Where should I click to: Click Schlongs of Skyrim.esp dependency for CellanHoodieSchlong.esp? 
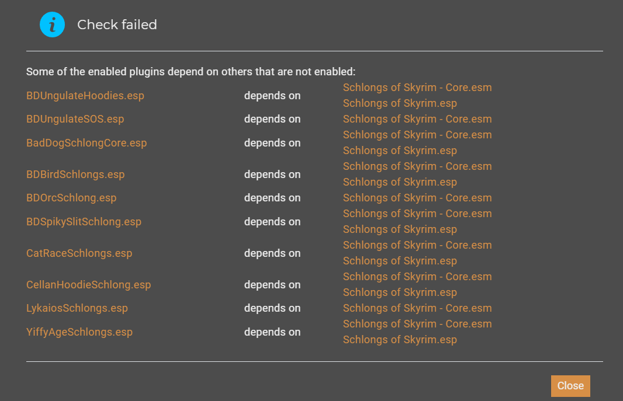click(400, 292)
